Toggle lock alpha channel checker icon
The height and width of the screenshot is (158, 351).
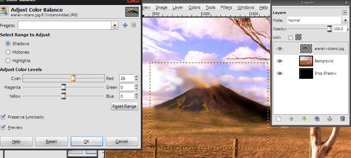point(298,37)
